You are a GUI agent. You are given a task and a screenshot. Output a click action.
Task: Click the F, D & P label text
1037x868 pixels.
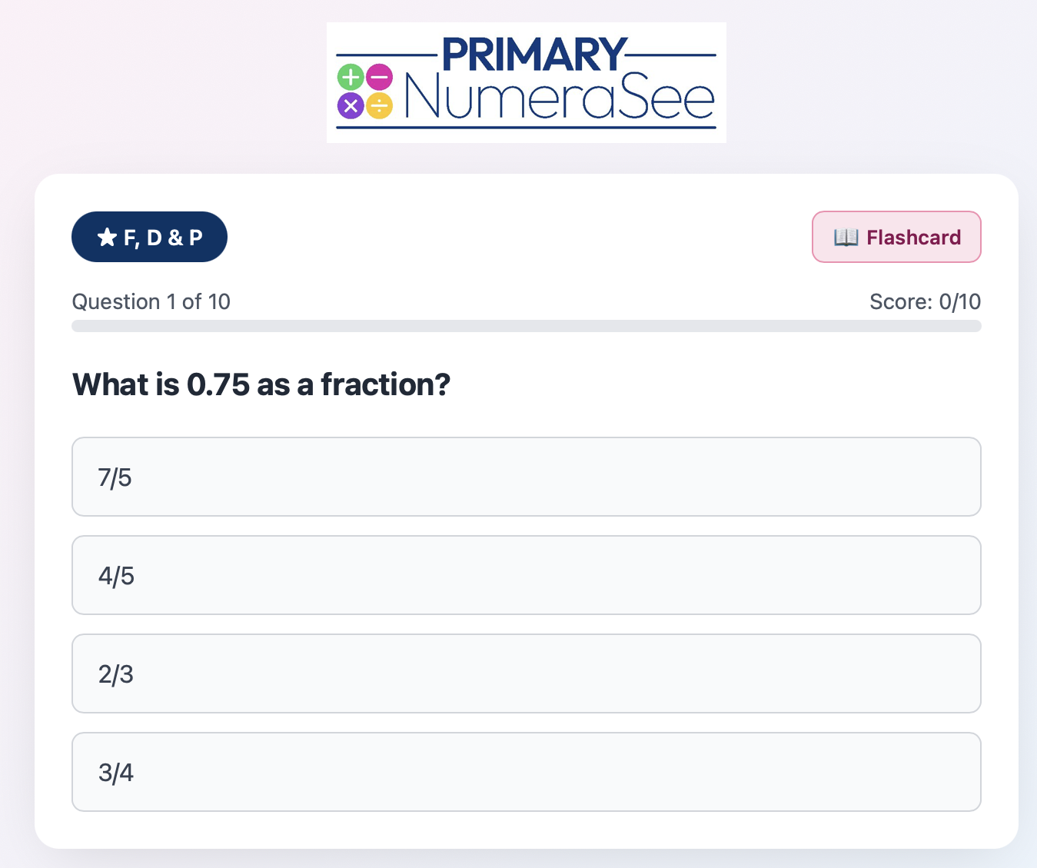point(163,238)
